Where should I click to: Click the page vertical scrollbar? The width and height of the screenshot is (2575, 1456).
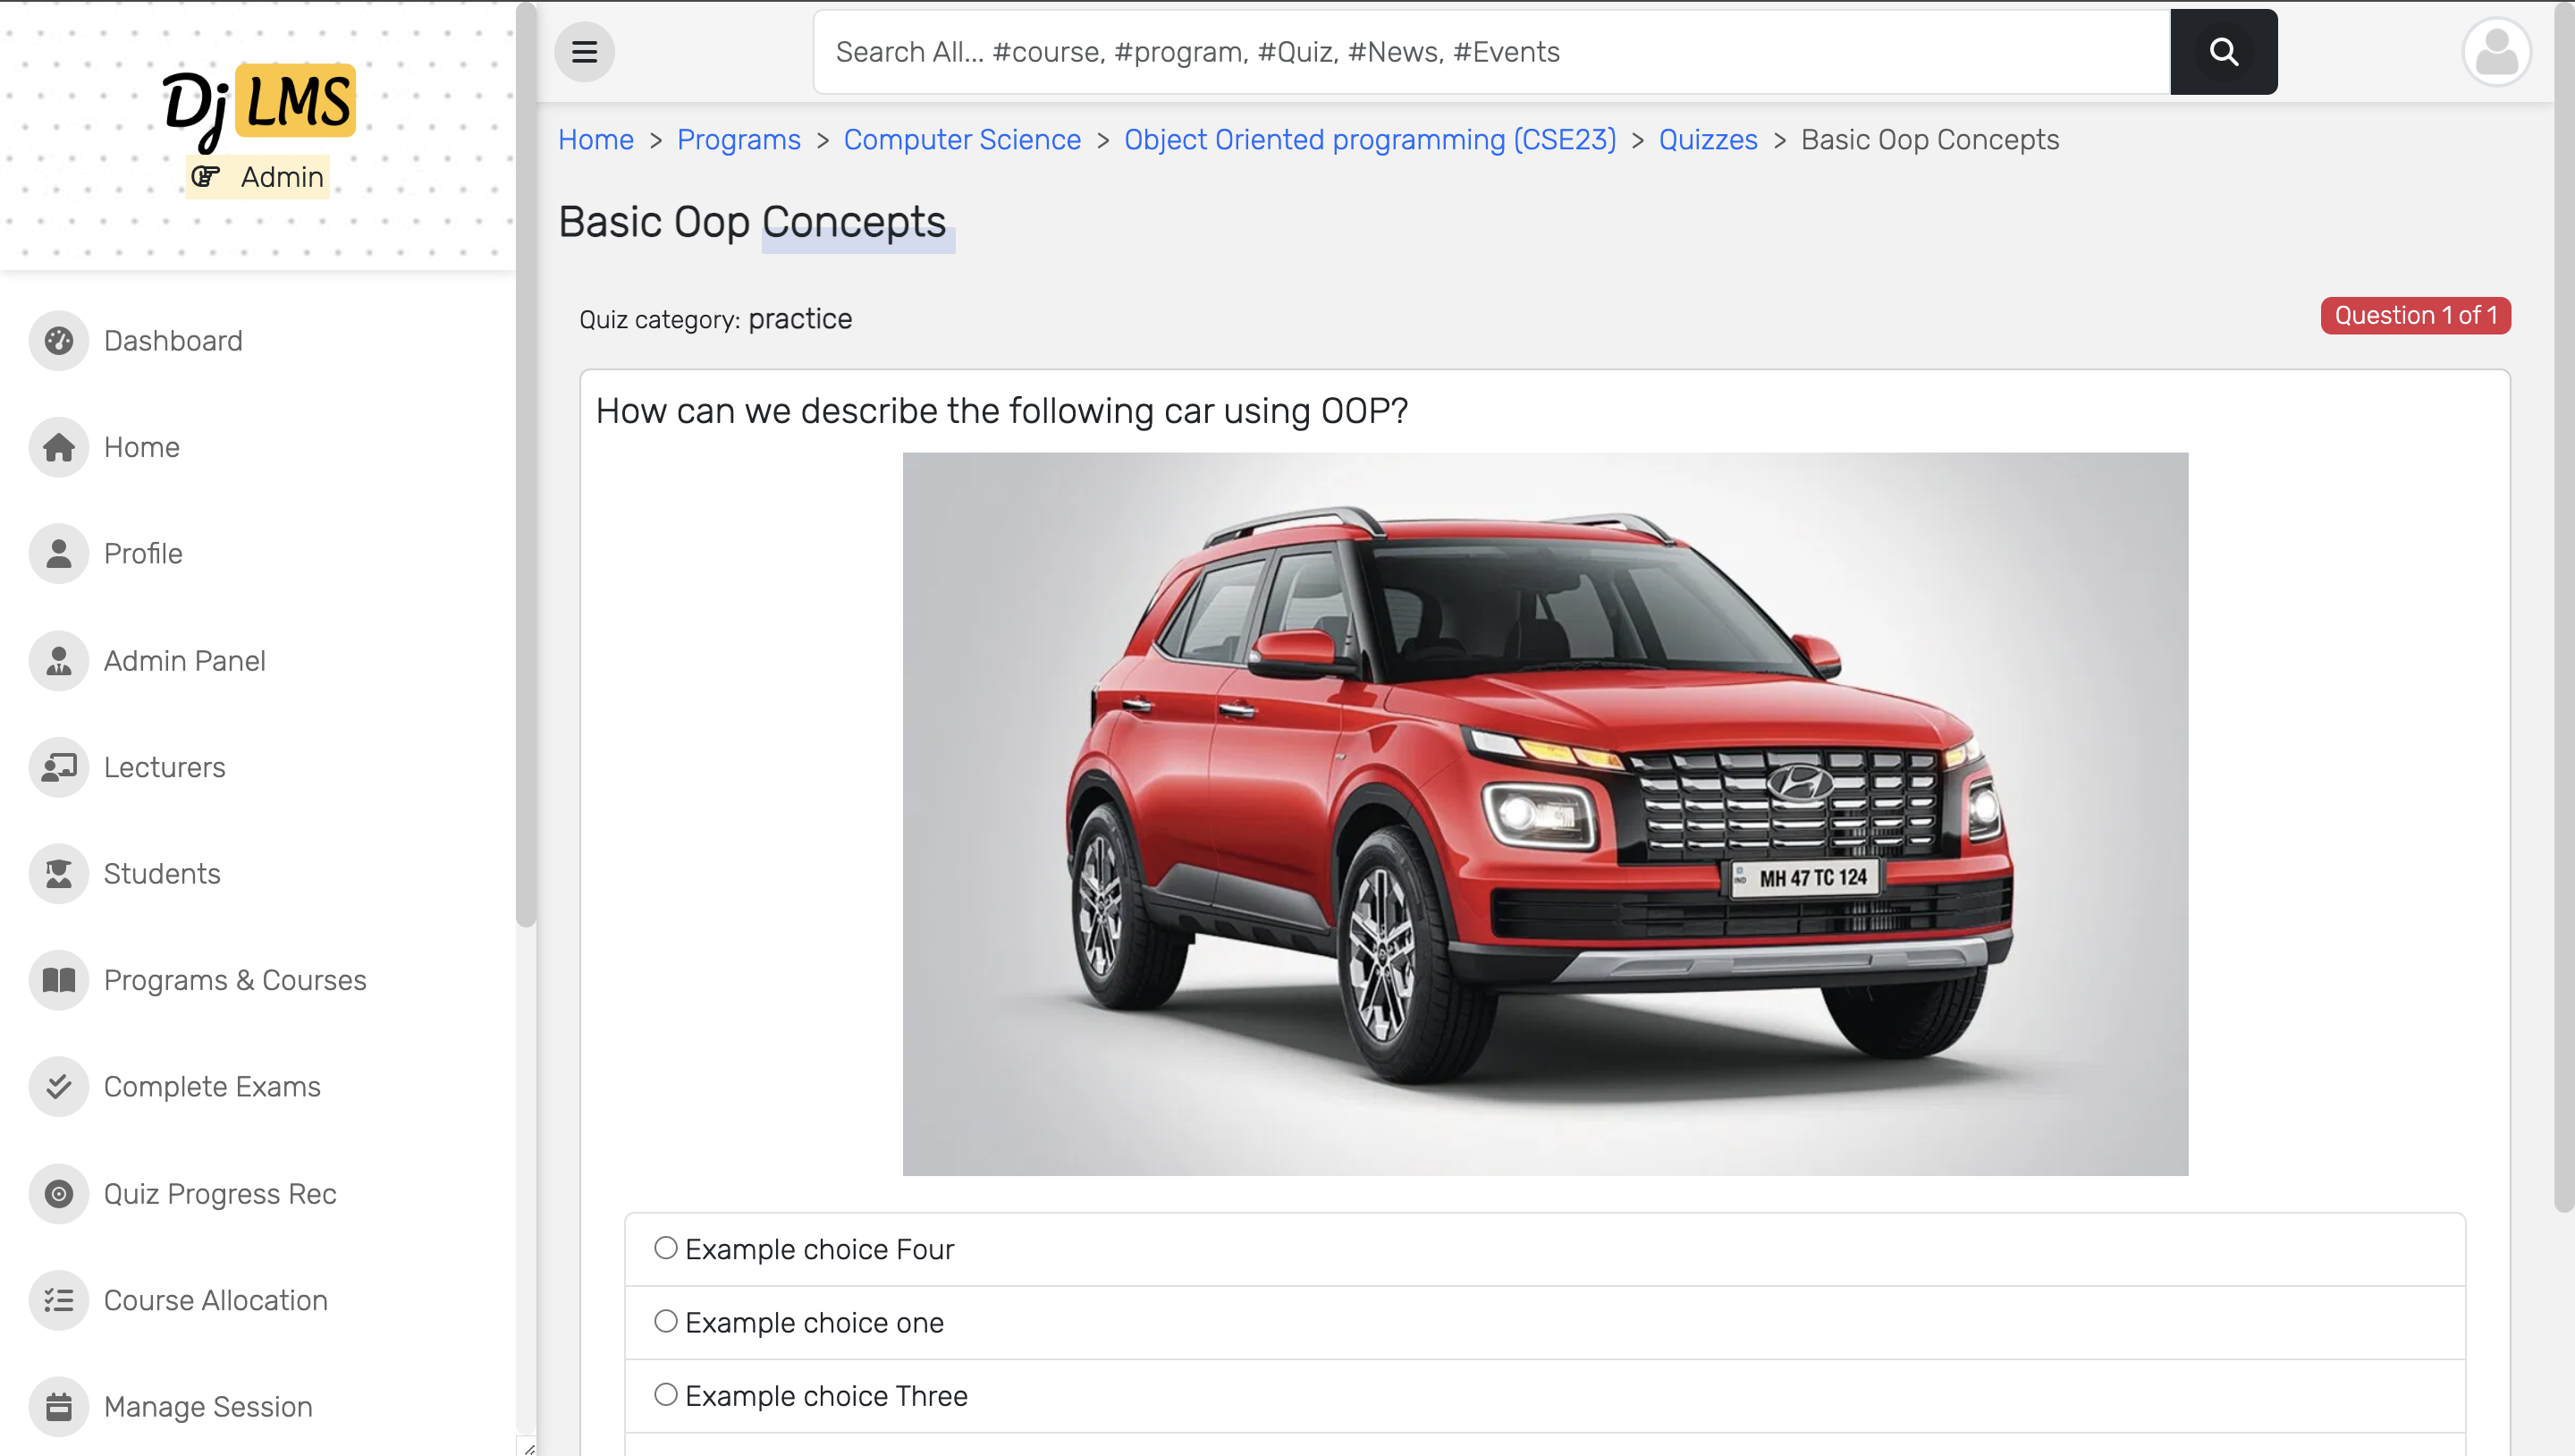2564,606
